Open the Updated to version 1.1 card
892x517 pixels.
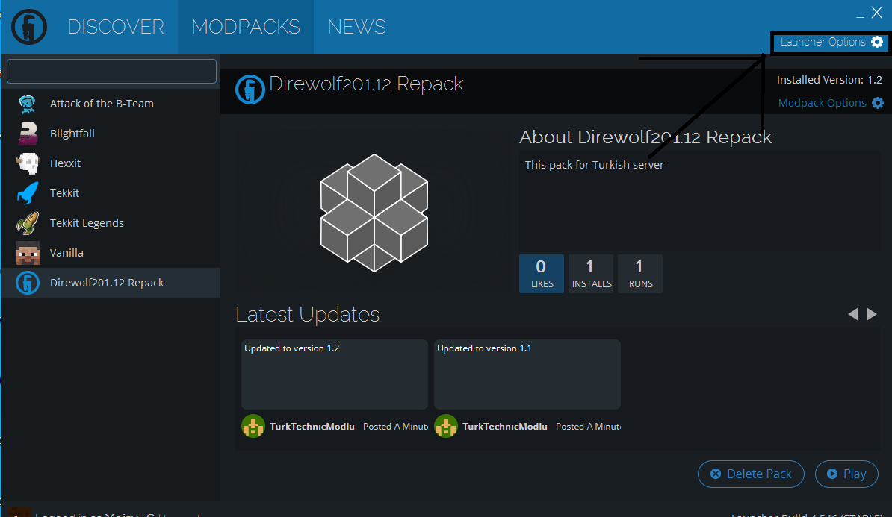pos(527,375)
